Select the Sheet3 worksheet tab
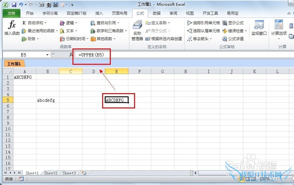294x185 pixels. tap(69, 173)
